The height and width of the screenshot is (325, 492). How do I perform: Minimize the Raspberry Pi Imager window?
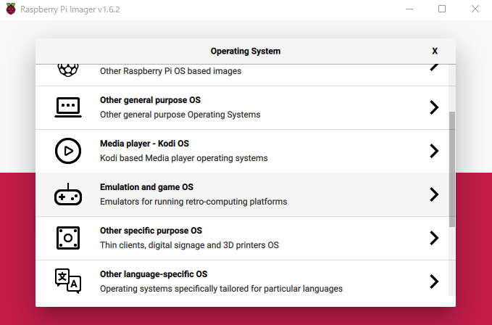pyautogui.click(x=409, y=9)
